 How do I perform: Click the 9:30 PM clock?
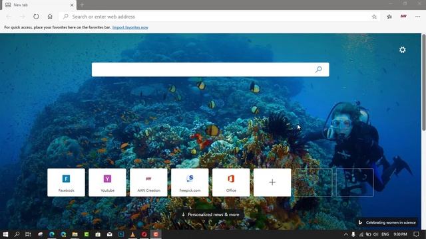click(x=400, y=234)
